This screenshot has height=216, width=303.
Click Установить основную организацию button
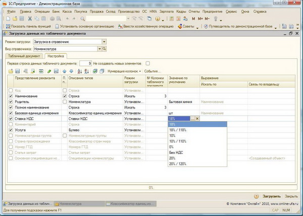click(85, 26)
